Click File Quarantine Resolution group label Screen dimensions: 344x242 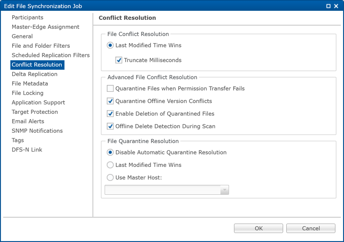(x=143, y=141)
